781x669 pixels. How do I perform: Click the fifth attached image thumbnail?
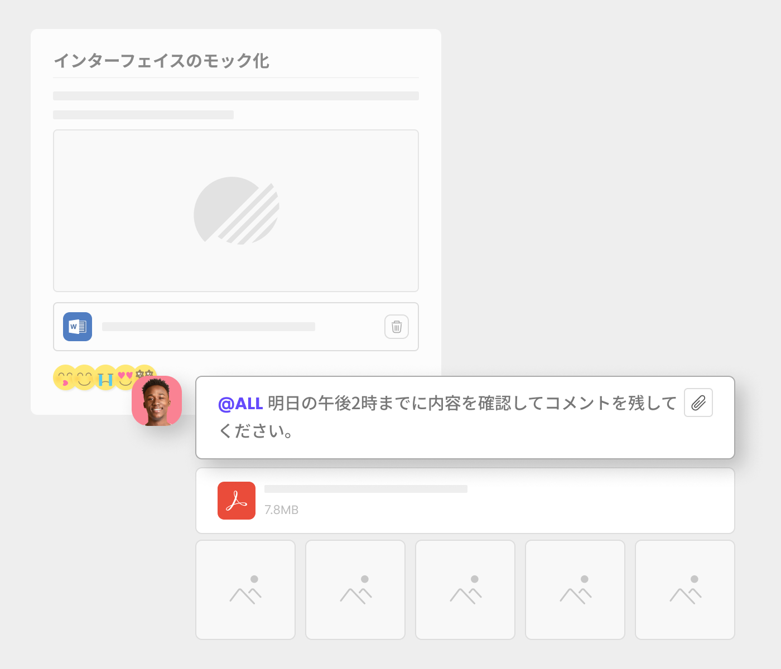[685, 590]
